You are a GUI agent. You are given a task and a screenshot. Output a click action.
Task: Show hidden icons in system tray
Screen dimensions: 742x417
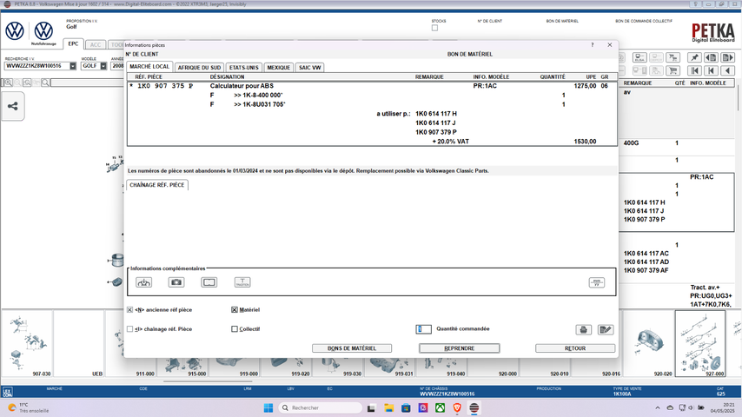[x=658, y=407]
